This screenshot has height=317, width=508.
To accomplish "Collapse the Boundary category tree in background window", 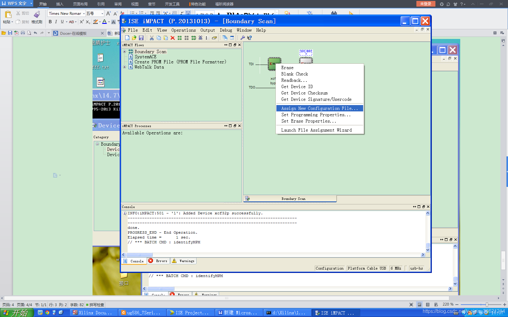I will 97,144.
